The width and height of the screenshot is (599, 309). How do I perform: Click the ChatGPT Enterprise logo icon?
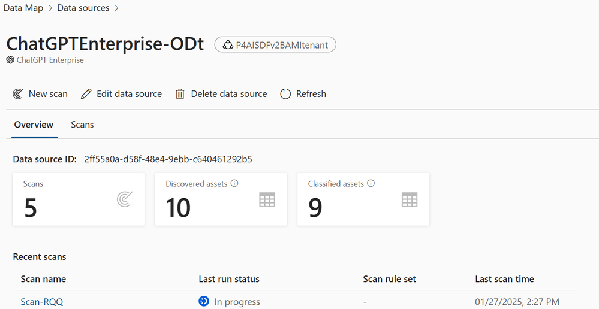10,60
